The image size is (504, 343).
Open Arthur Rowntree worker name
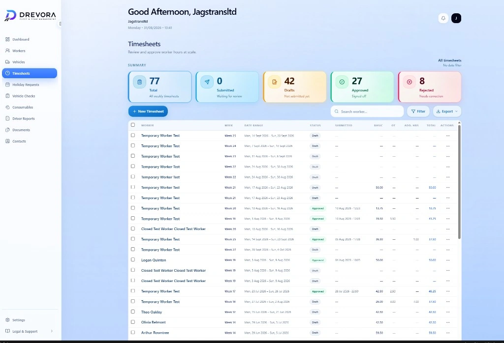pos(155,333)
